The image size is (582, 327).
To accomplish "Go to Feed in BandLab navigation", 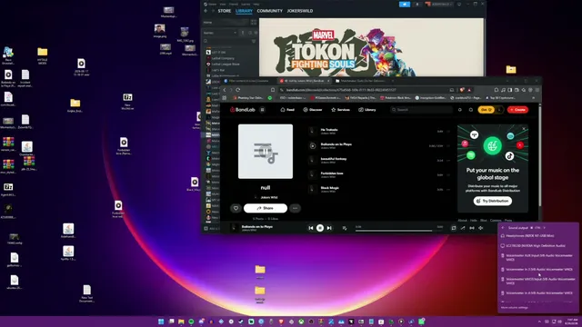I will (287, 110).
